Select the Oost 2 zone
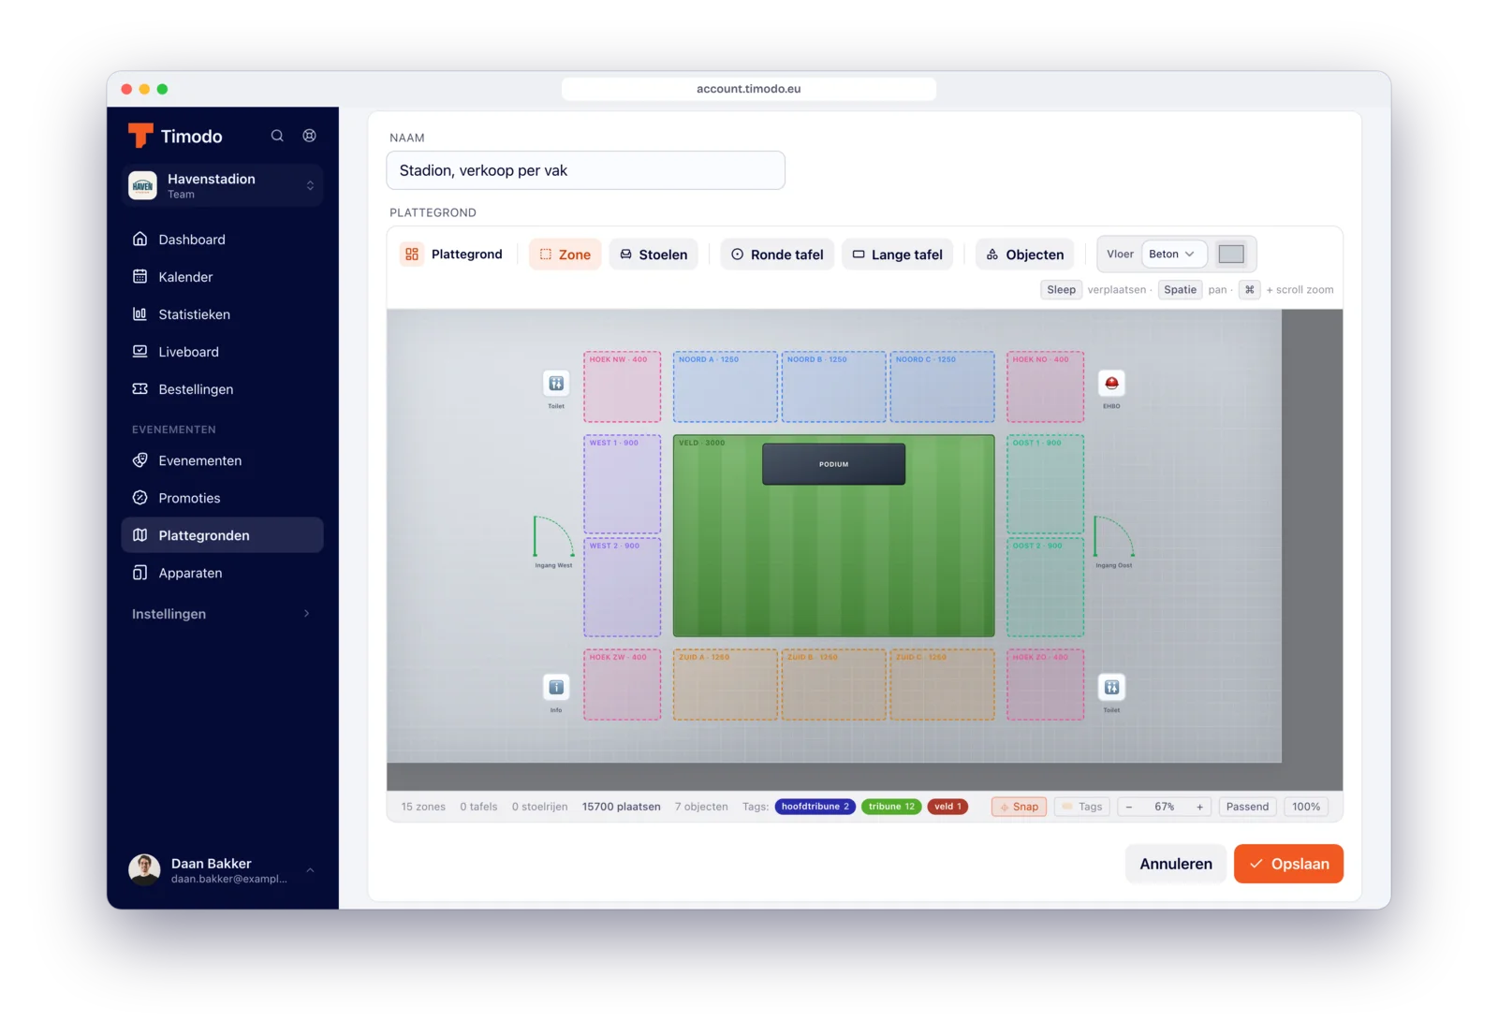Image resolution: width=1498 pixels, height=1034 pixels. [1046, 588]
